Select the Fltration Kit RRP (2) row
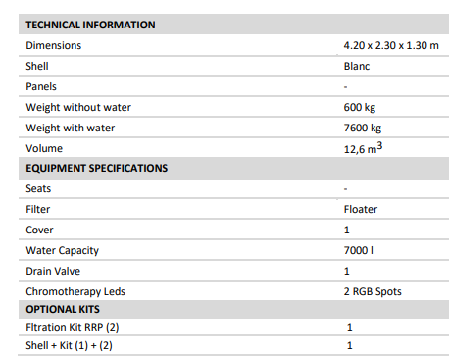 click(x=233, y=327)
